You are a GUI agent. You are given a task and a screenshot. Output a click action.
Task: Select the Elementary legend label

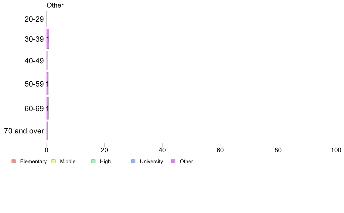33,161
